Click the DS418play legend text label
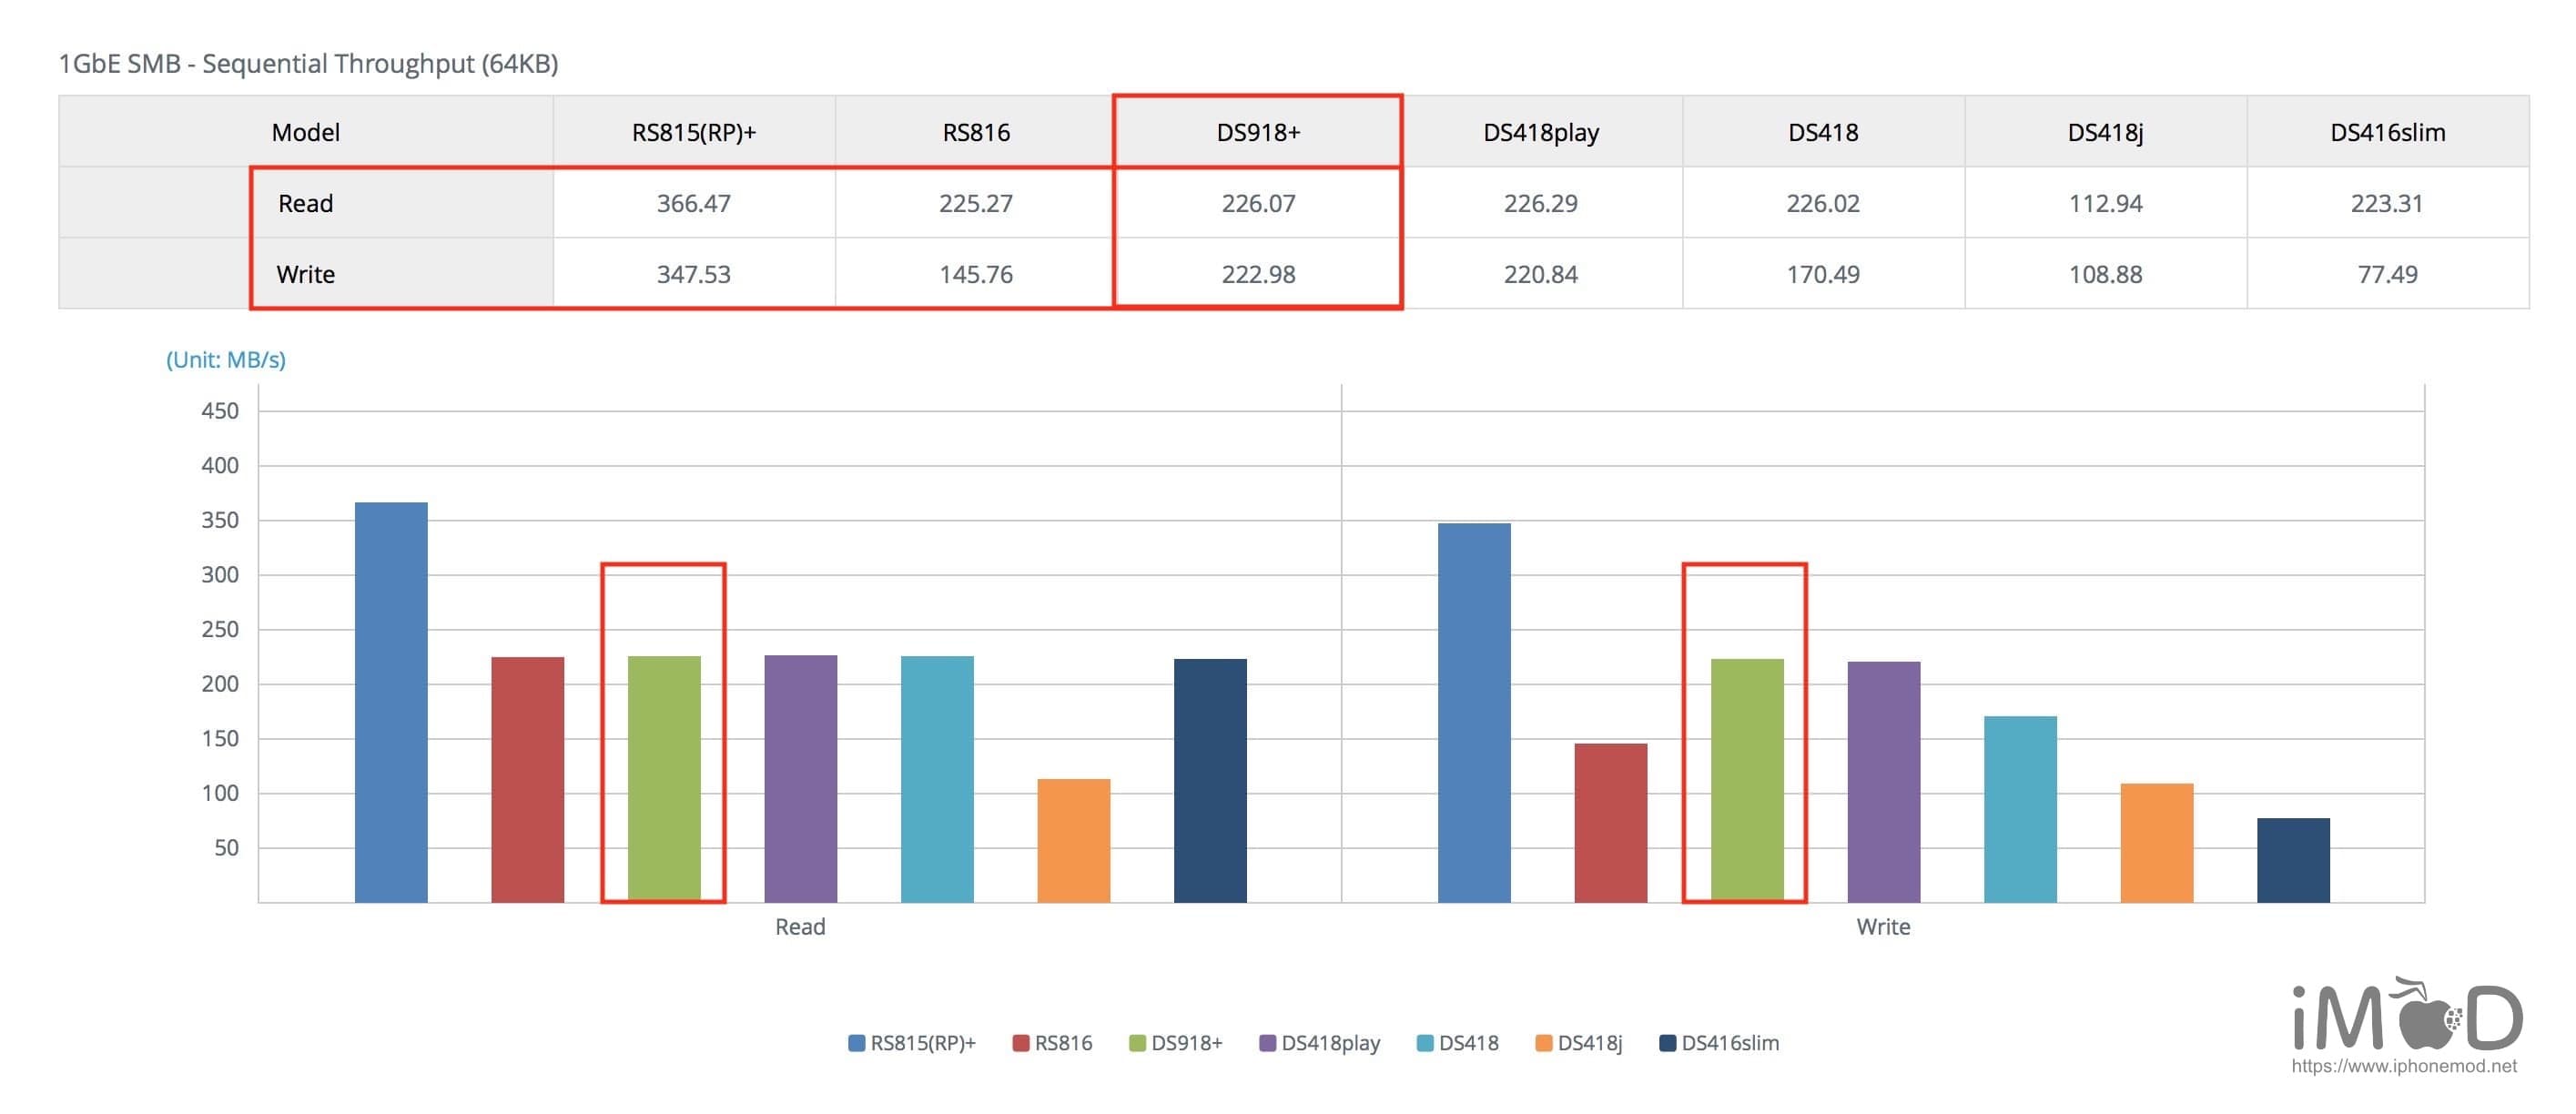Viewport: 2576px width, 1114px height. pyautogui.click(x=1330, y=1043)
